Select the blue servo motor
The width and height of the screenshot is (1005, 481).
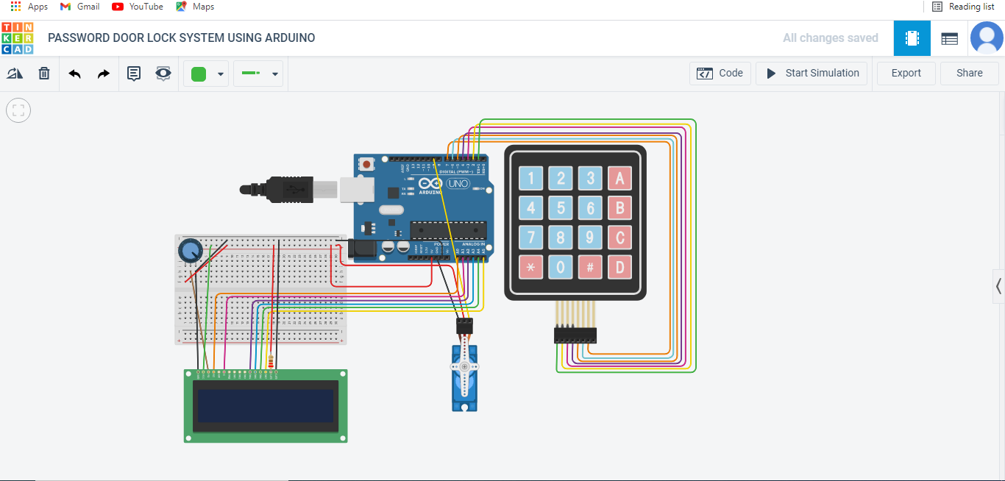(464, 377)
